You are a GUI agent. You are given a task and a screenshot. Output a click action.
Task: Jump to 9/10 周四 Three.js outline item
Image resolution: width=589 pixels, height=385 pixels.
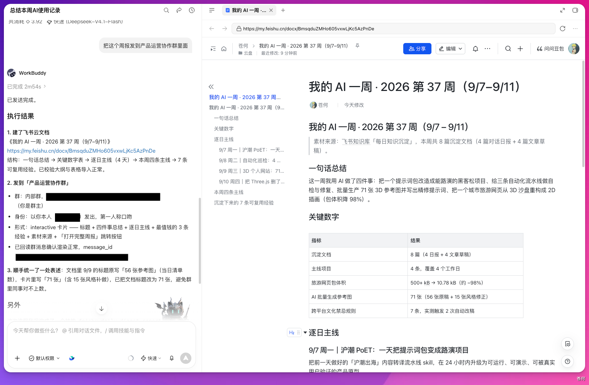pyautogui.click(x=252, y=182)
